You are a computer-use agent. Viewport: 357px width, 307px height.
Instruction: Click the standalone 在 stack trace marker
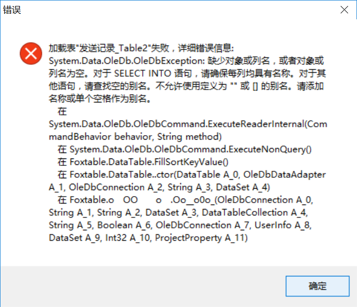[62, 111]
